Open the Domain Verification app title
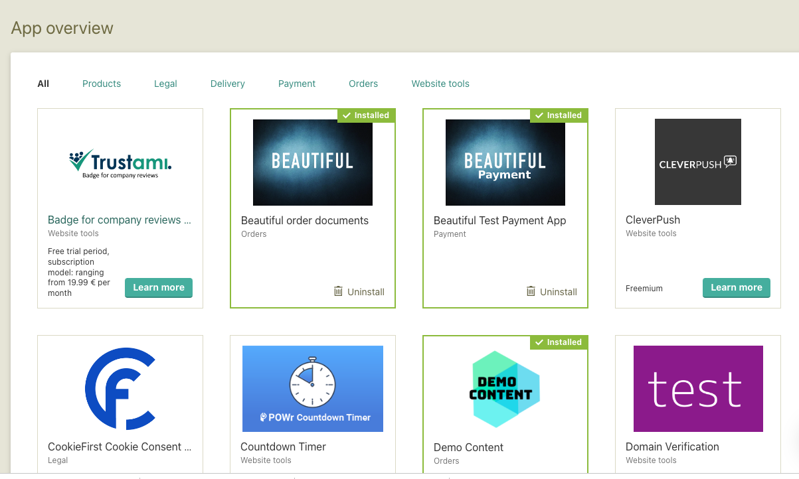Screen dimensions: 799x479 [x=672, y=446]
